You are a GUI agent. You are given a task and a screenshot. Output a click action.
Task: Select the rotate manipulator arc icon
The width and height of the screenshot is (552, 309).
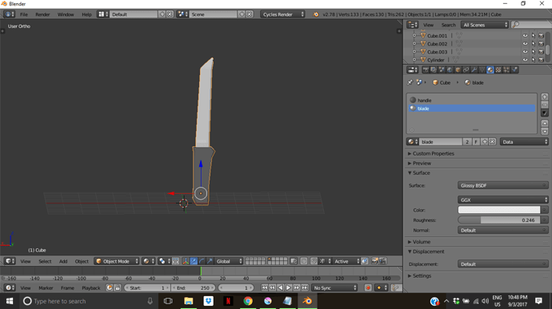click(x=202, y=261)
